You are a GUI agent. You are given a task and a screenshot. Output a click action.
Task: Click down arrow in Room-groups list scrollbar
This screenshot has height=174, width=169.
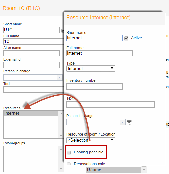[61, 169]
